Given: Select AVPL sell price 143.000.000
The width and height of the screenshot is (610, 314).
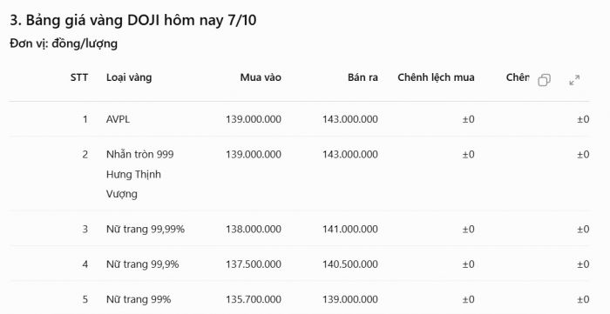Looking at the screenshot, I should click(349, 119).
